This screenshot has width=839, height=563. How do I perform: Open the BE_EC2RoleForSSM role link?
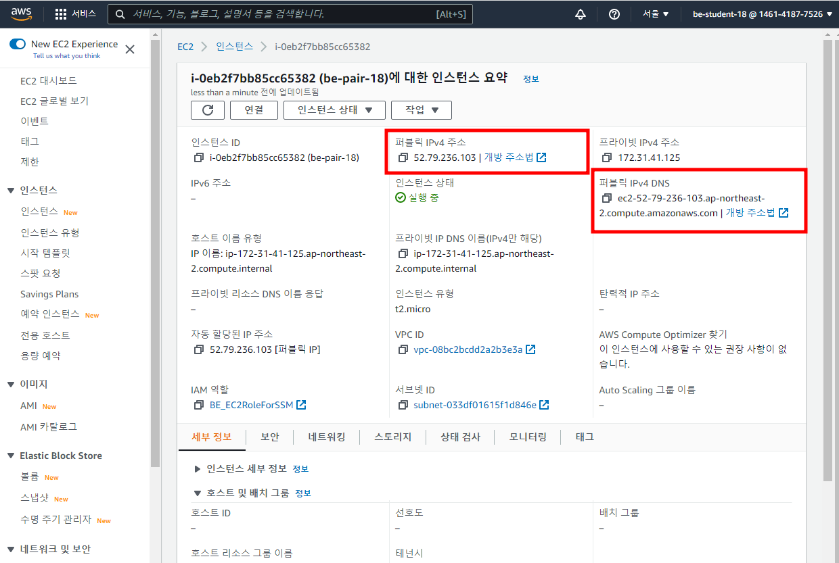(252, 406)
